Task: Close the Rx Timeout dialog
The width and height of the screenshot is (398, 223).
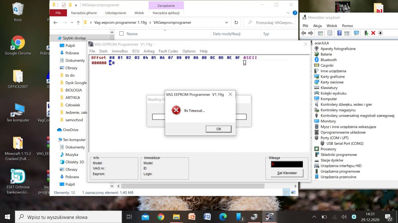Action: [x=230, y=94]
